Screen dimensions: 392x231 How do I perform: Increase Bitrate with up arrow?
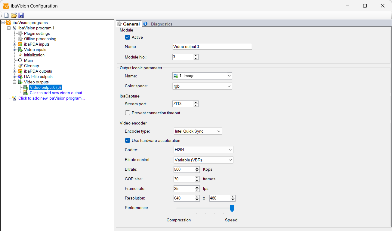tap(197, 168)
